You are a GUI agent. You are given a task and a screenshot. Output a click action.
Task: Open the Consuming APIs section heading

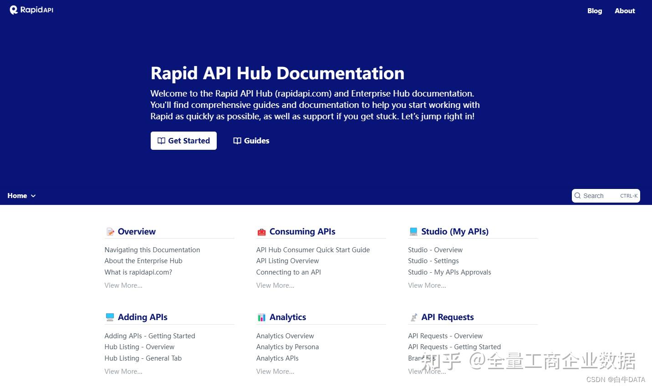click(x=302, y=232)
